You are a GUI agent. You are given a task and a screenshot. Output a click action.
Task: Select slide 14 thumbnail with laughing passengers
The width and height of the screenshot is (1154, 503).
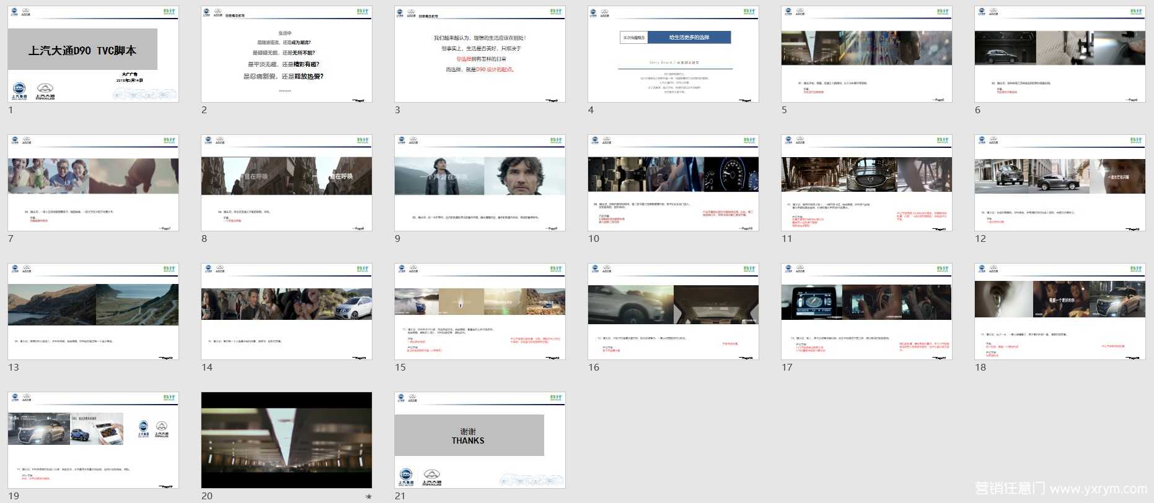[x=287, y=312]
